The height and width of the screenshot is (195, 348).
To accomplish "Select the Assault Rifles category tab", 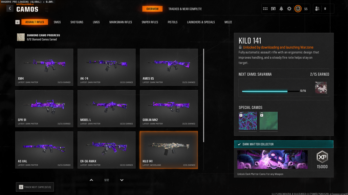I will pyautogui.click(x=35, y=22).
